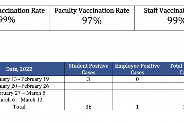
Task: Click the Student Positive Cases column header
Action: (89, 69)
